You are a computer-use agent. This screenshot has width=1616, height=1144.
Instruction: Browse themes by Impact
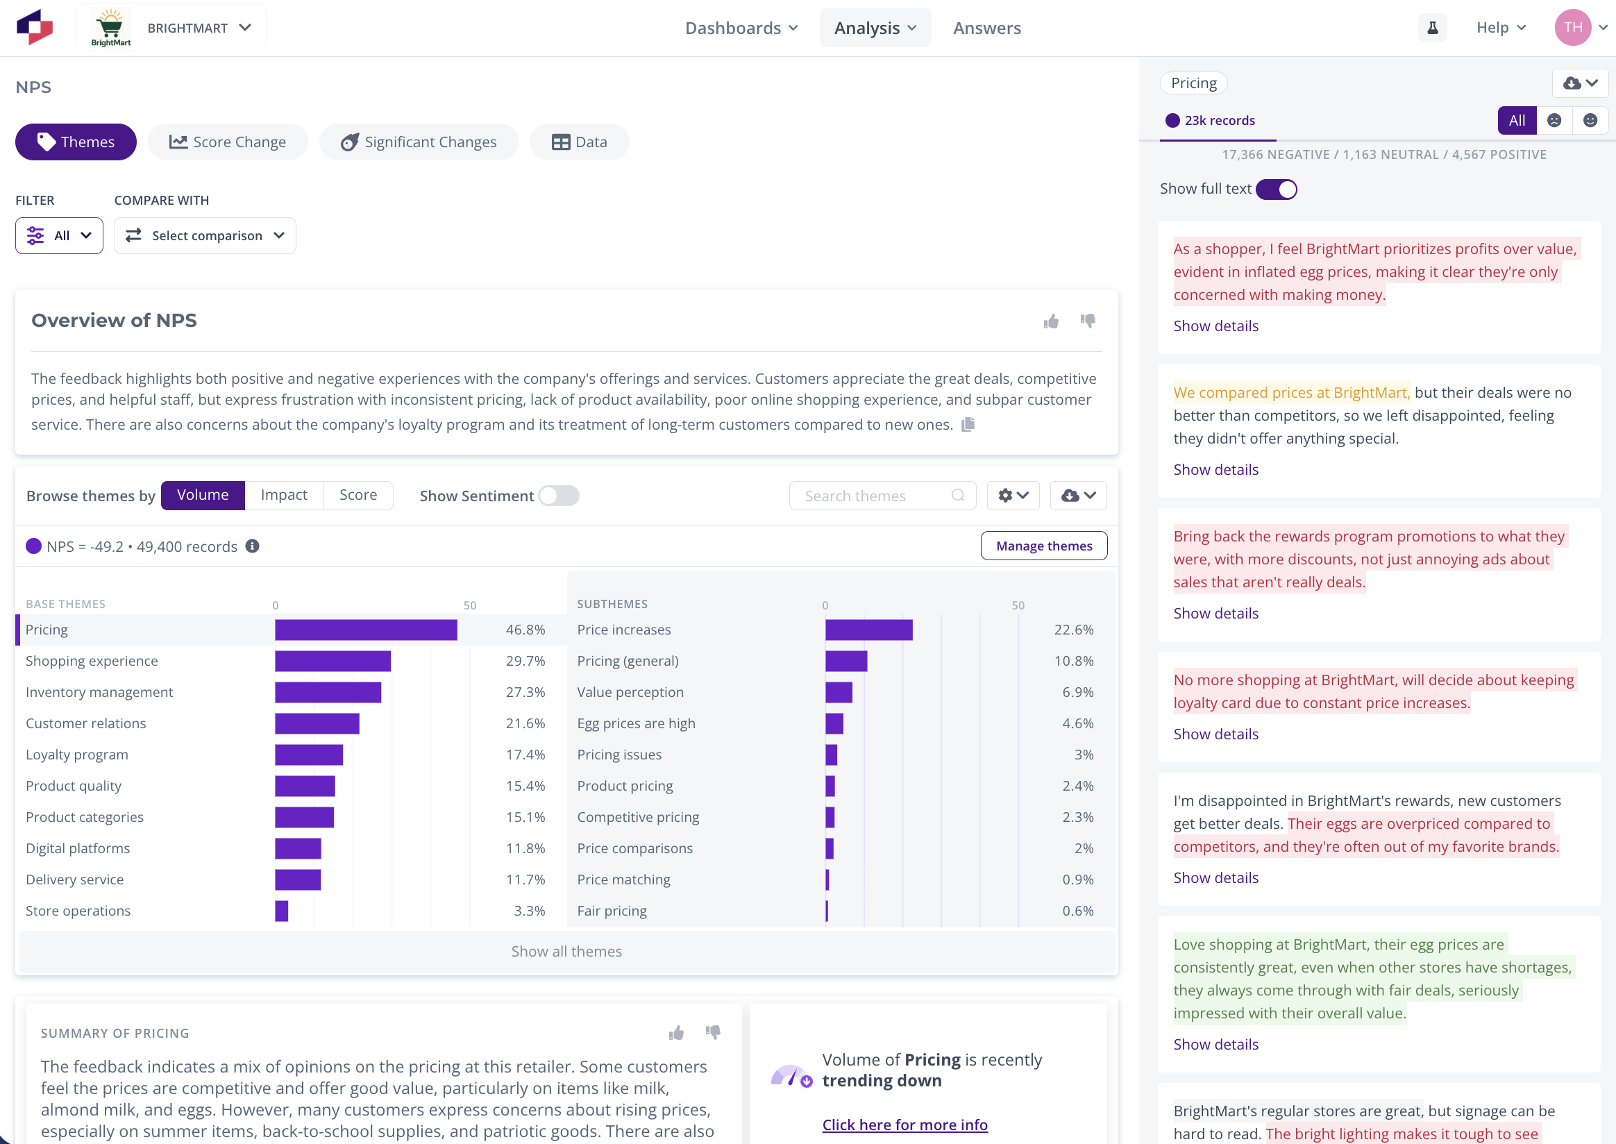(284, 495)
